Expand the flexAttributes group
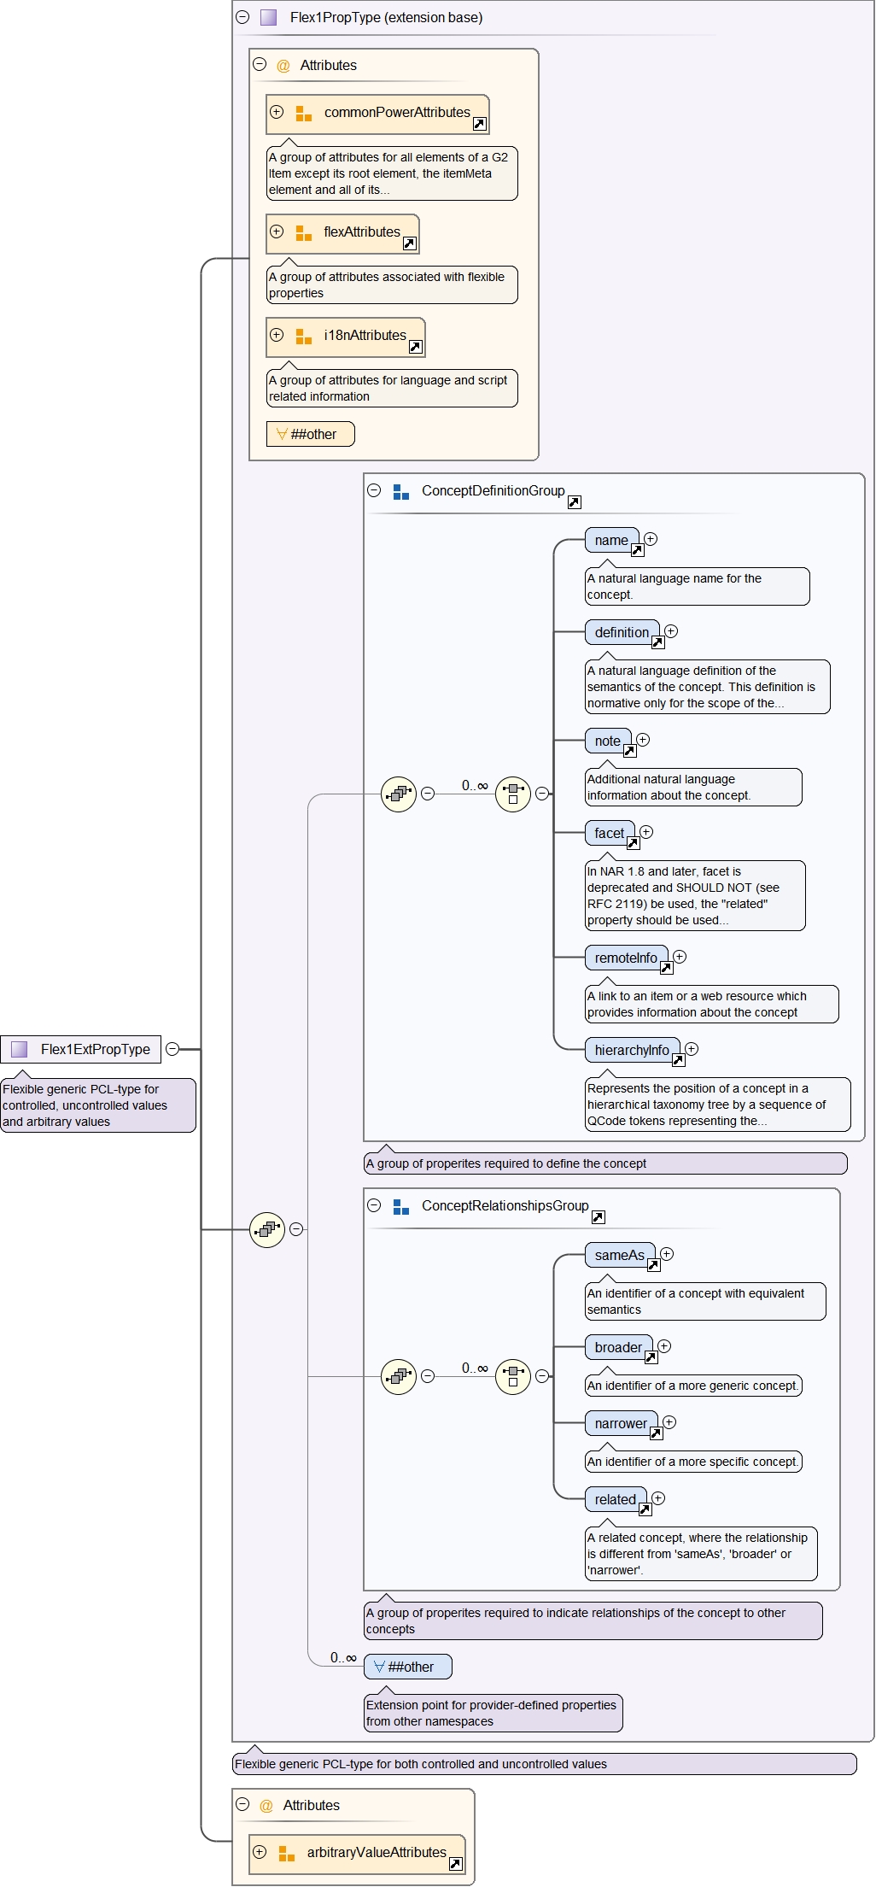The image size is (876, 1887). 277,231
